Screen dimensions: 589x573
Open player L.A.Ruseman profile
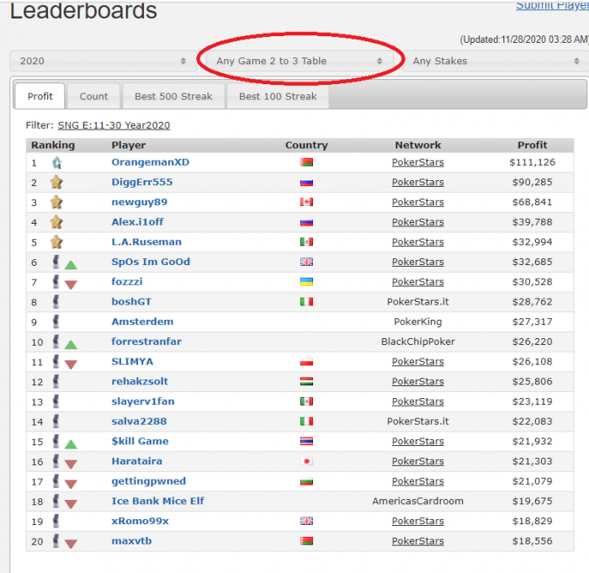pyautogui.click(x=146, y=242)
